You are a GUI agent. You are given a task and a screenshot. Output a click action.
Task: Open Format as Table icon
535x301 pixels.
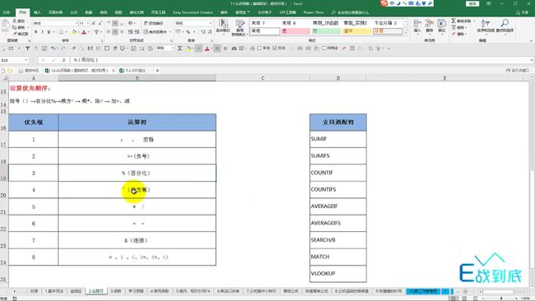239,27
